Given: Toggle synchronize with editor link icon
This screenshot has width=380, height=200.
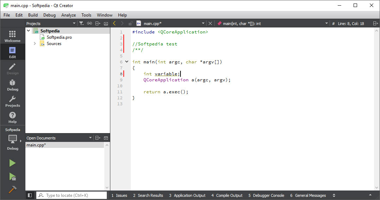Looking at the screenshot, I should [90, 24].
